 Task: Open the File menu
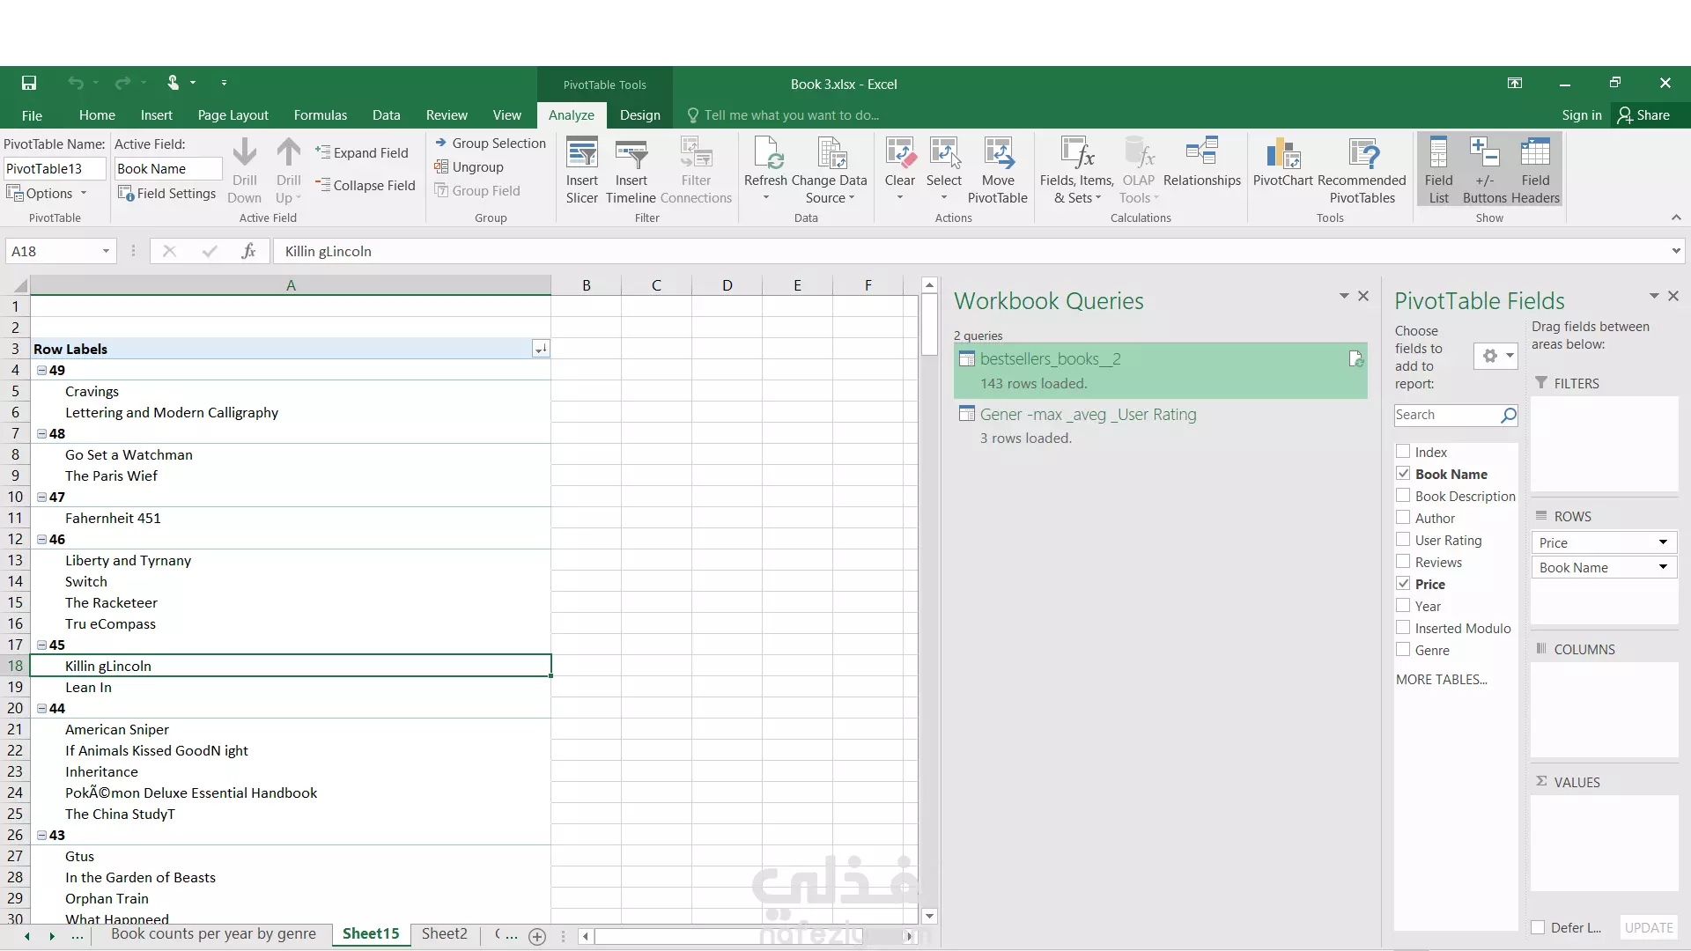point(32,115)
